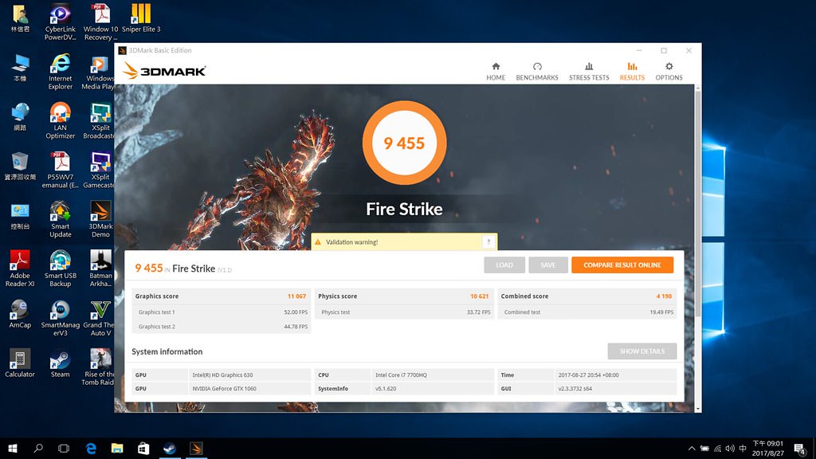Open Grand Theft Auto V desktop icon
Screen dimensions: 816x459
(99, 319)
